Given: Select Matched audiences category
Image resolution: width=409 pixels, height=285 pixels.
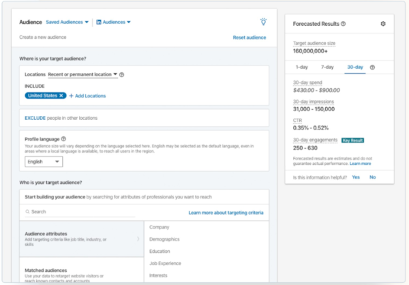Looking at the screenshot, I should (82, 271).
